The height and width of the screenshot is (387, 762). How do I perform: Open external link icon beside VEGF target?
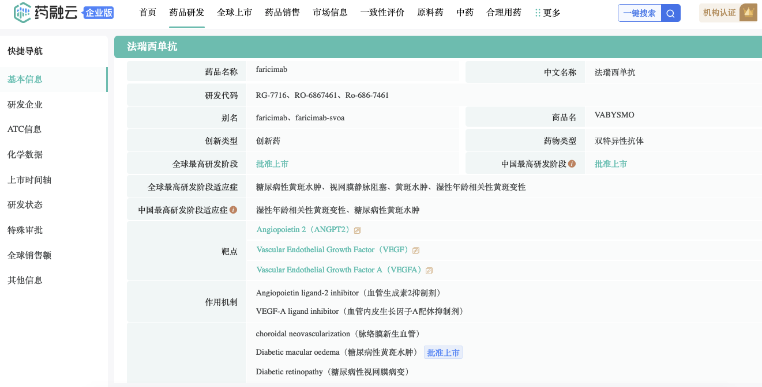tap(416, 251)
